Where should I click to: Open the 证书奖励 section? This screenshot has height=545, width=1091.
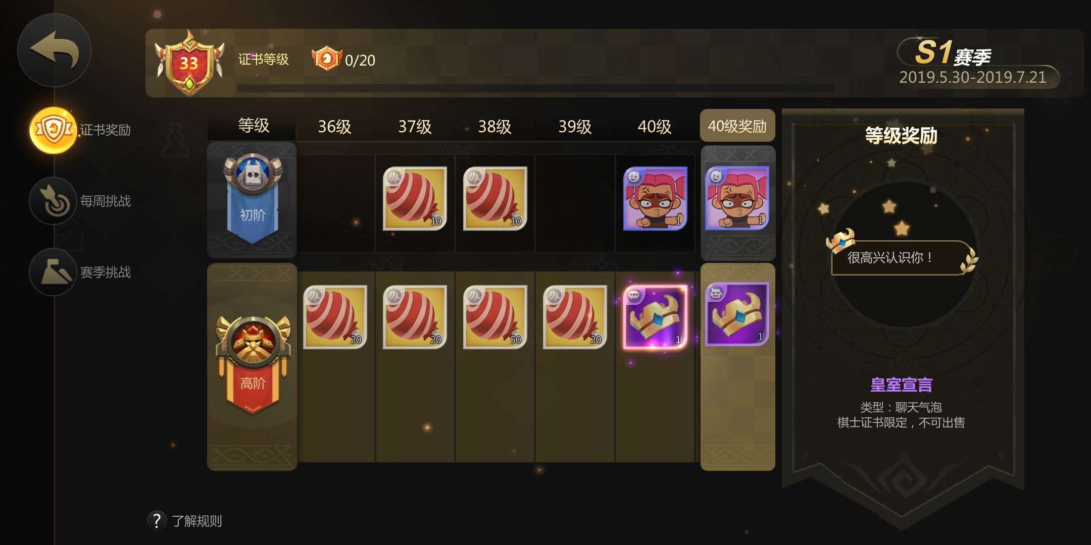81,130
